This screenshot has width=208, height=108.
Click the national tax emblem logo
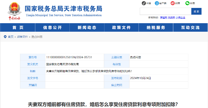(14, 11)
